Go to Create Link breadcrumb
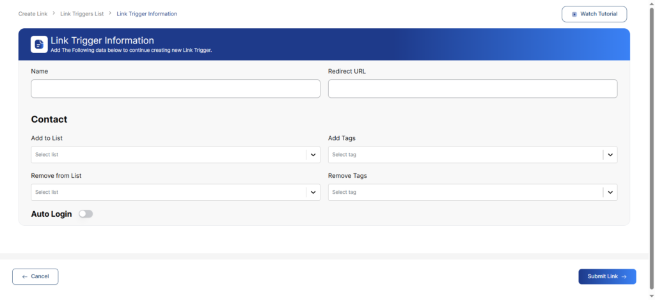This screenshot has width=655, height=300. point(33,13)
